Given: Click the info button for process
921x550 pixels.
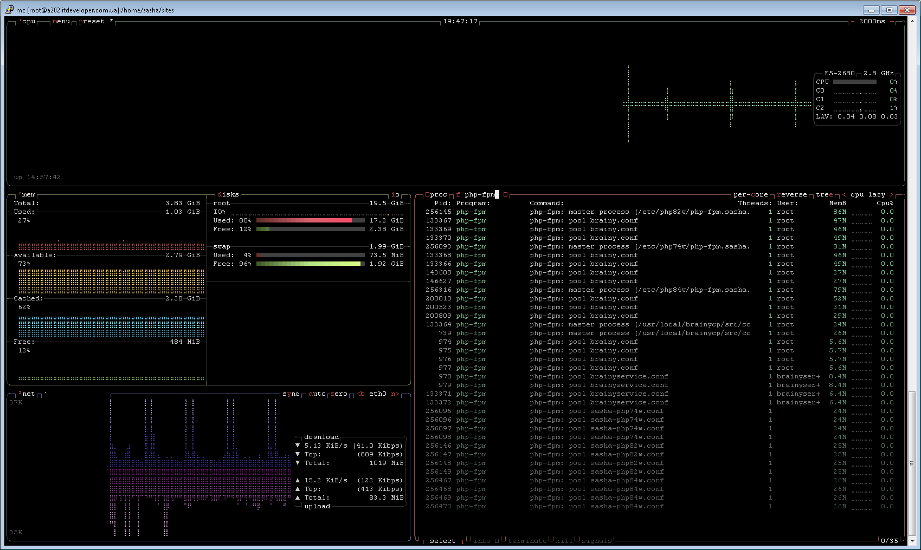Looking at the screenshot, I should [x=481, y=541].
